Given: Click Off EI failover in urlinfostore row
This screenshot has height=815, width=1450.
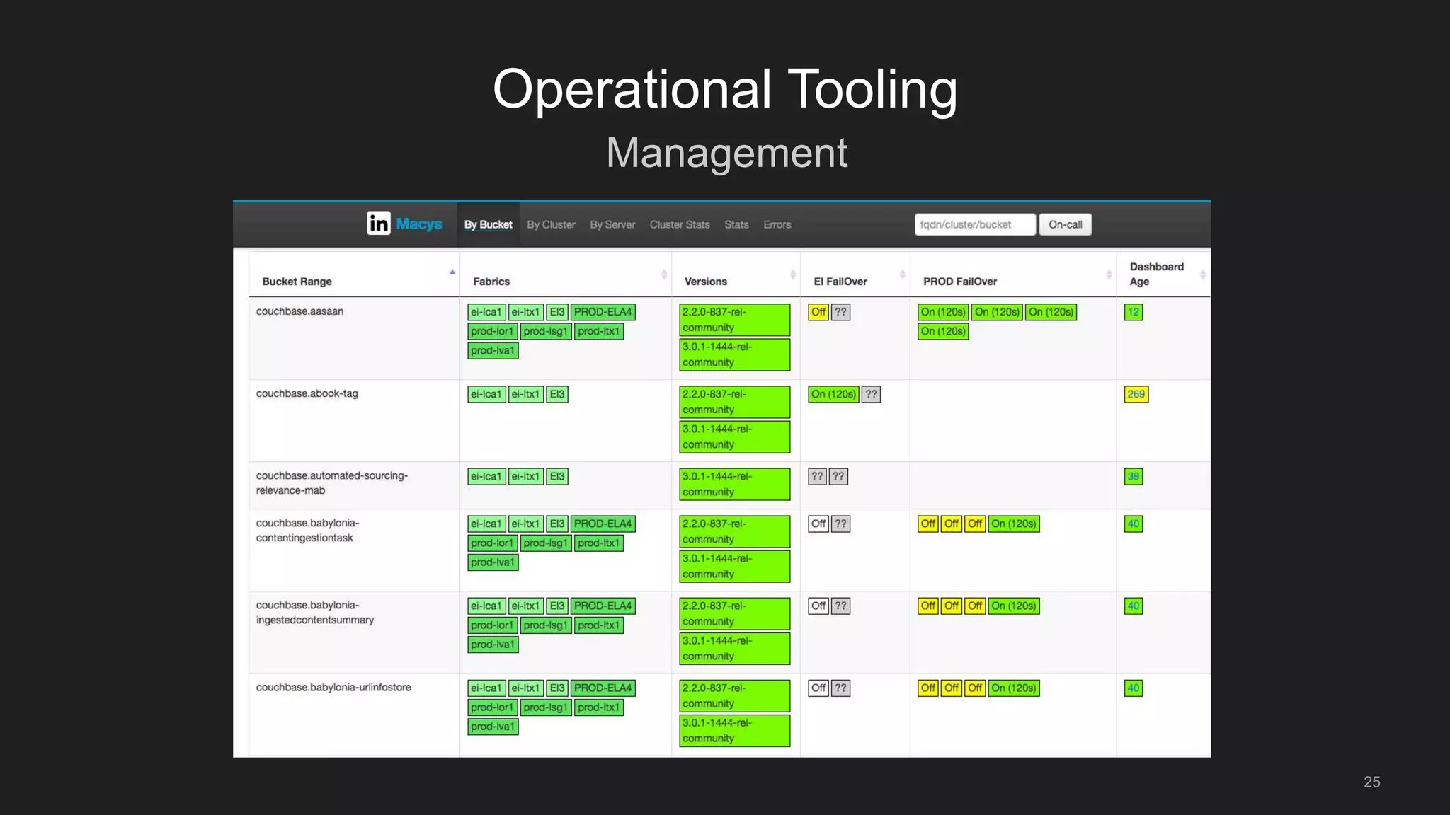Looking at the screenshot, I should coord(818,688).
